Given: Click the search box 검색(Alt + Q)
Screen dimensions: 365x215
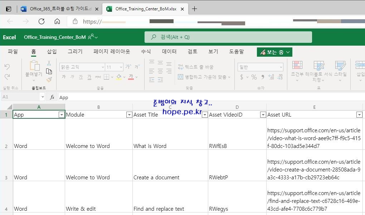Looking at the screenshot, I should coord(228,37).
